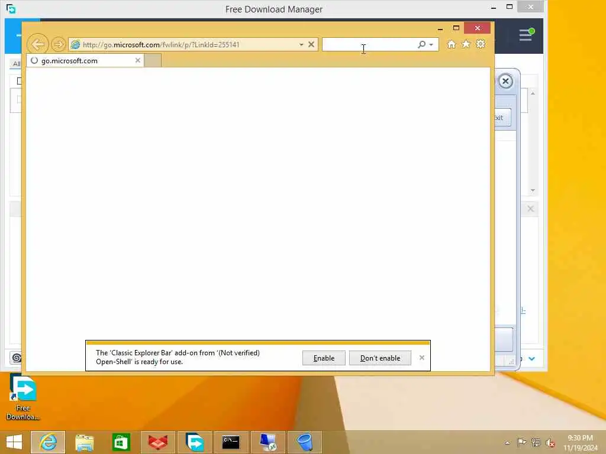This screenshot has height=454, width=606.
Task: Open Command Prompt from taskbar
Action: pos(231,442)
